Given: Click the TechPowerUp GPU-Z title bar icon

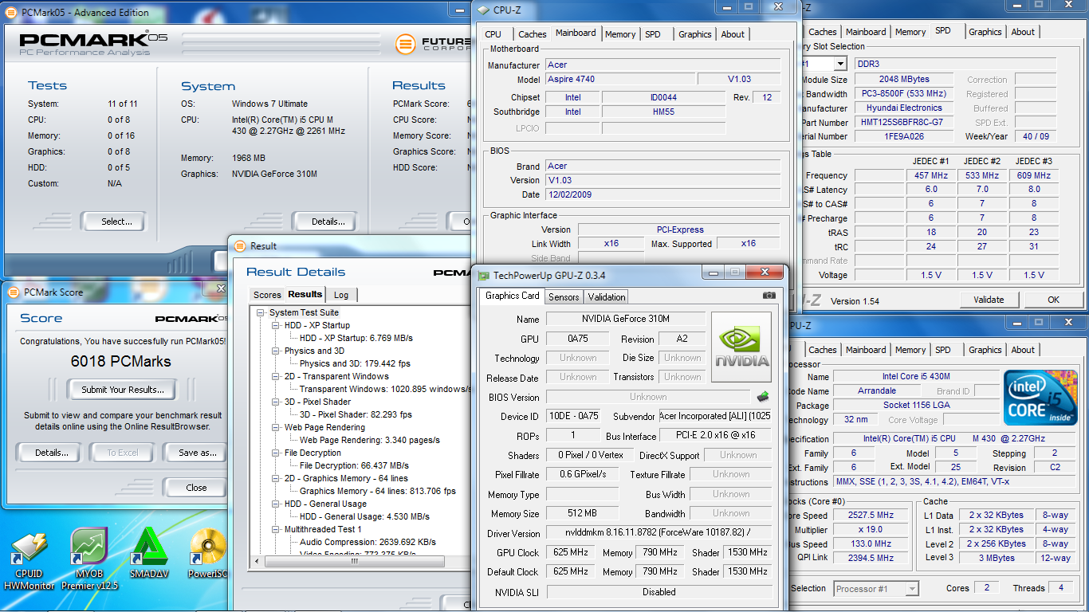Looking at the screenshot, I should click(483, 276).
